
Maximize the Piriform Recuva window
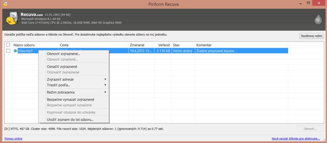click(309, 3)
